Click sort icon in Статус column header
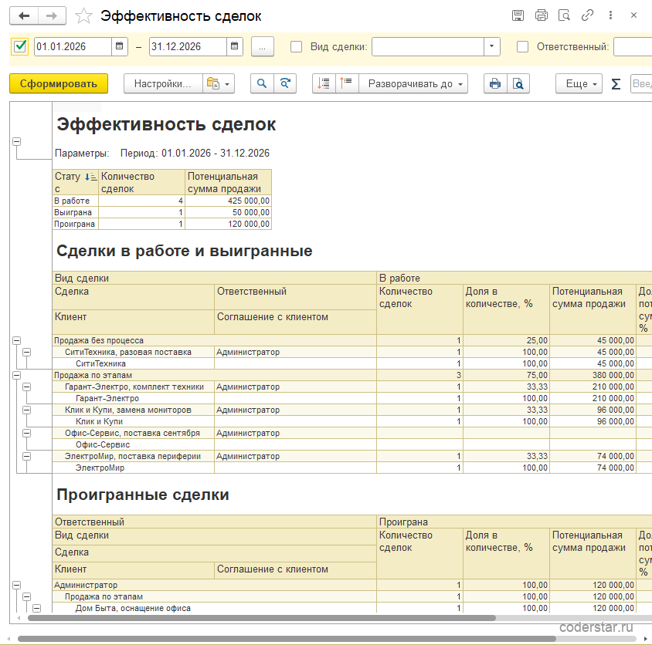 point(91,177)
